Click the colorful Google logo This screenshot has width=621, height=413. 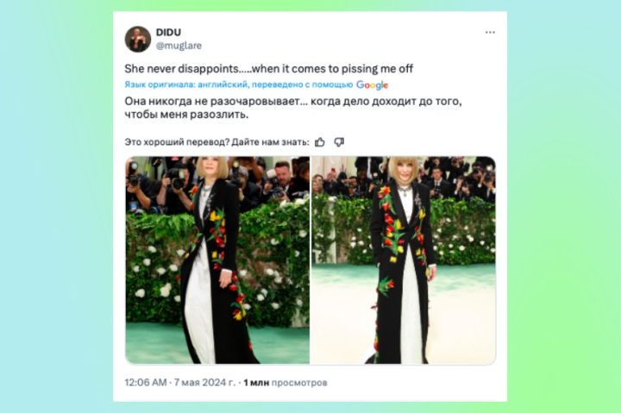pos(372,84)
